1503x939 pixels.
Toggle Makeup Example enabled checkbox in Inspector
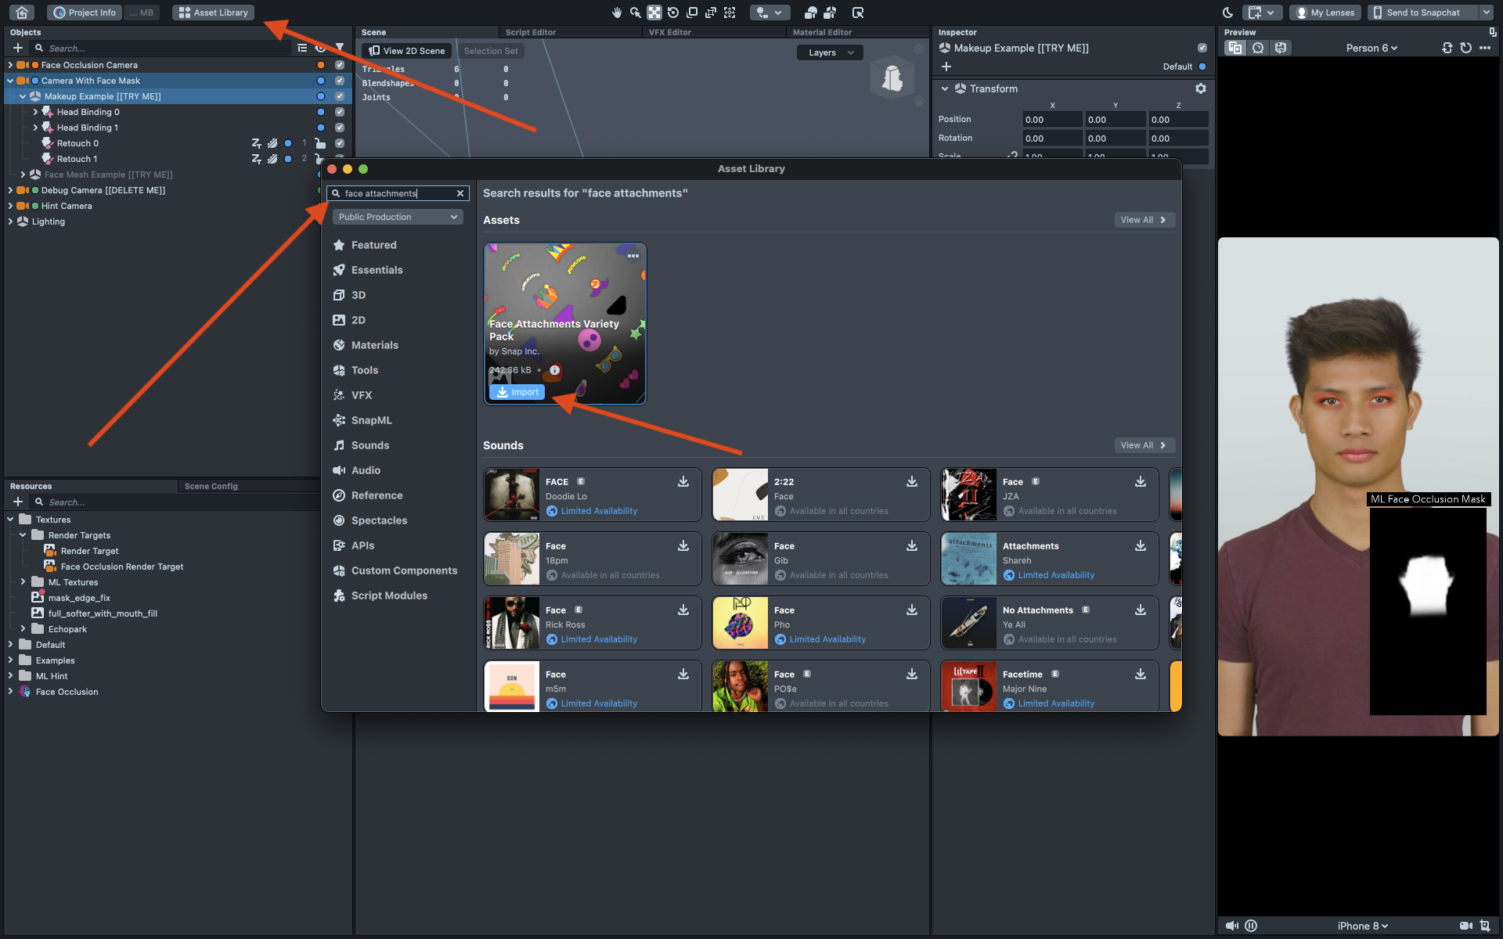coord(1202,49)
